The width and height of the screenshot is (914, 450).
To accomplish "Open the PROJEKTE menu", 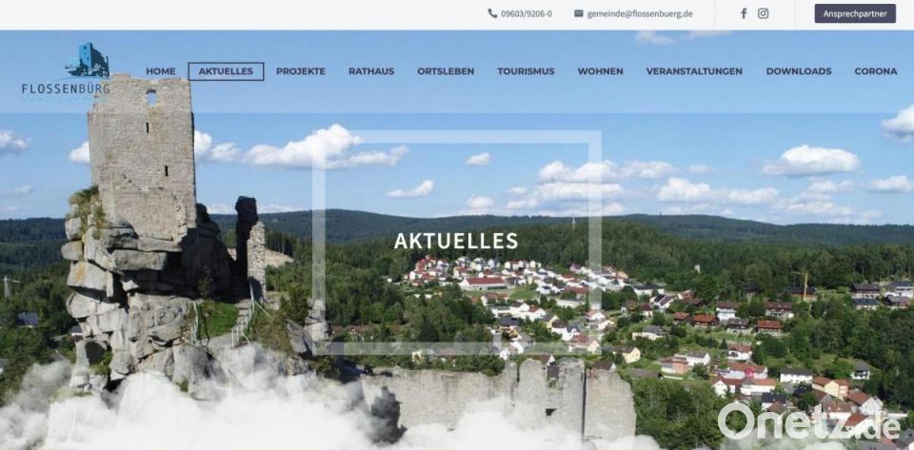I will (x=301, y=71).
